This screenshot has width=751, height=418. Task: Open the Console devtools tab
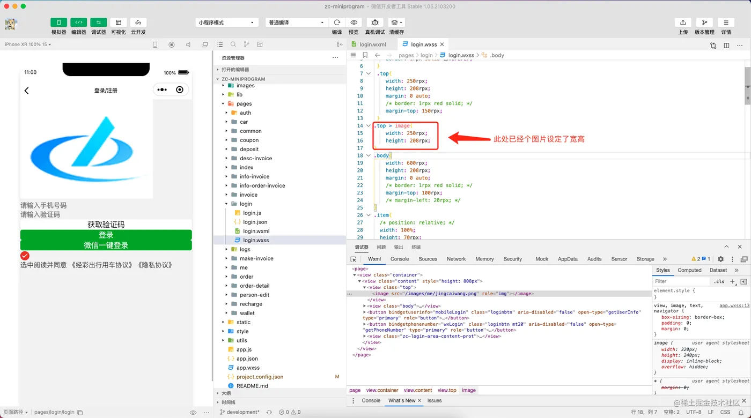[x=400, y=259]
